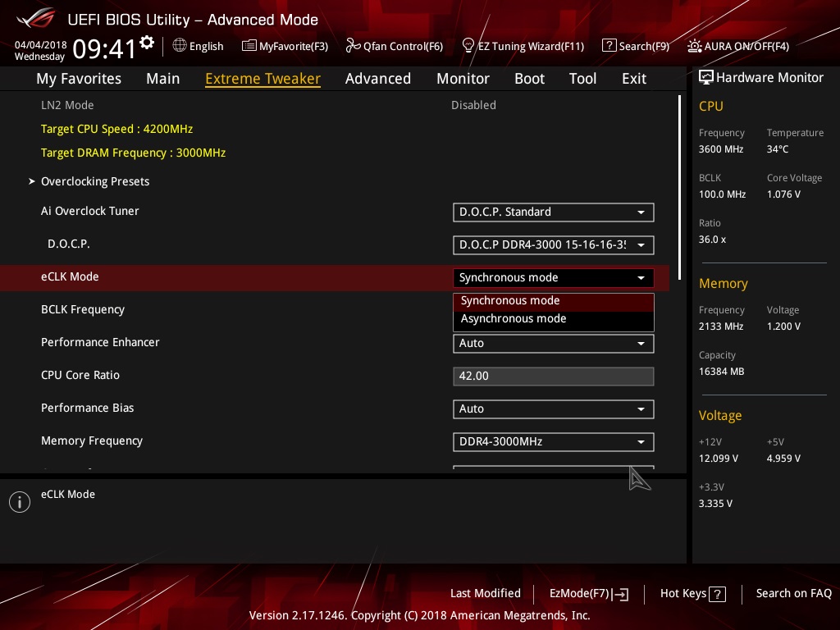Viewport: 840px width, 630px height.
Task: Click the Qfan Control fan icon
Action: (x=353, y=46)
